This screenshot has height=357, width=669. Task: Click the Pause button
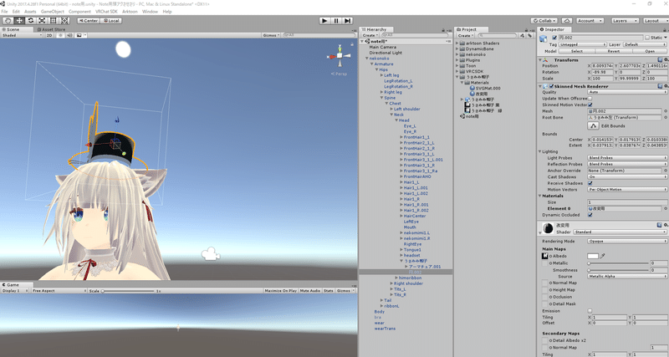tap(336, 20)
